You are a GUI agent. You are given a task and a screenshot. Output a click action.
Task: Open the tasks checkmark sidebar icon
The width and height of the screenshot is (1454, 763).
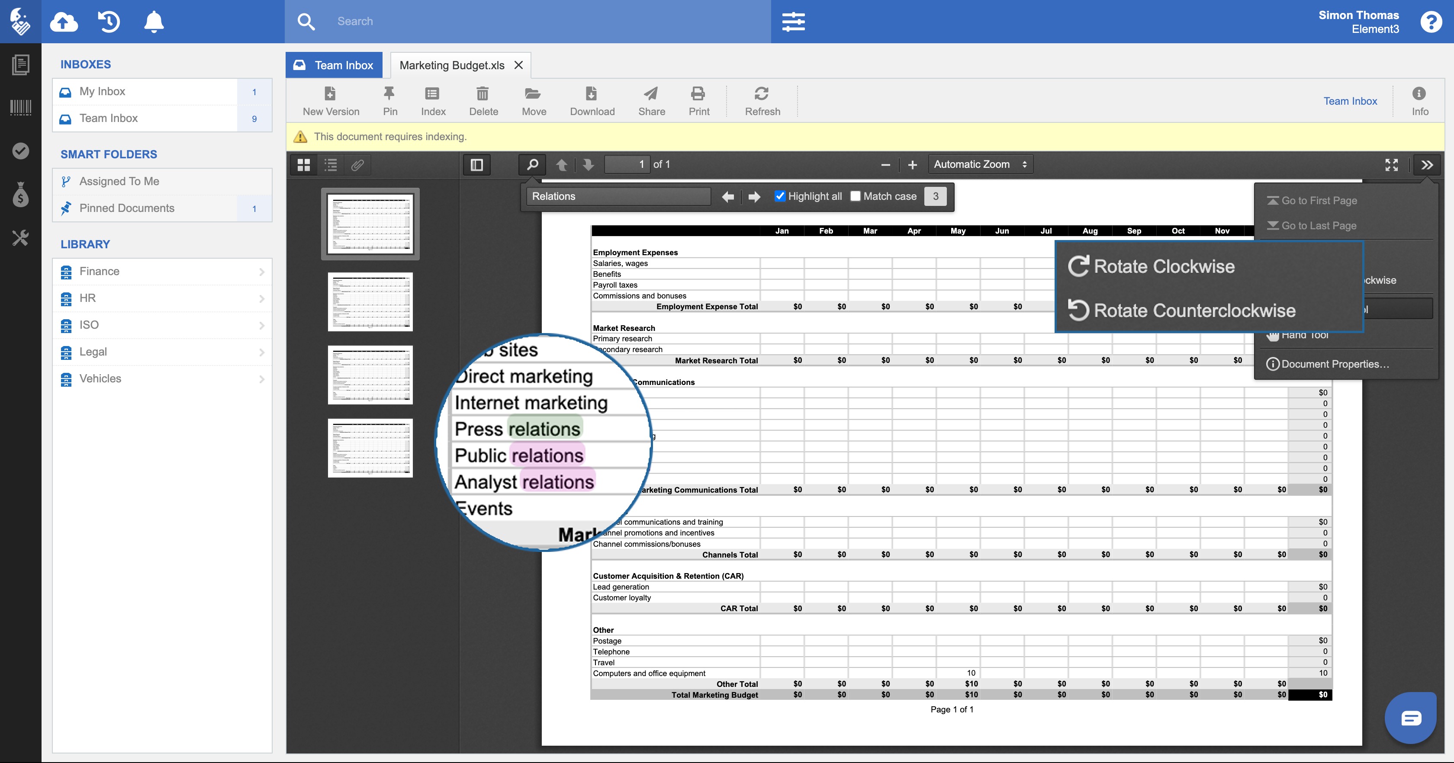pyautogui.click(x=20, y=151)
